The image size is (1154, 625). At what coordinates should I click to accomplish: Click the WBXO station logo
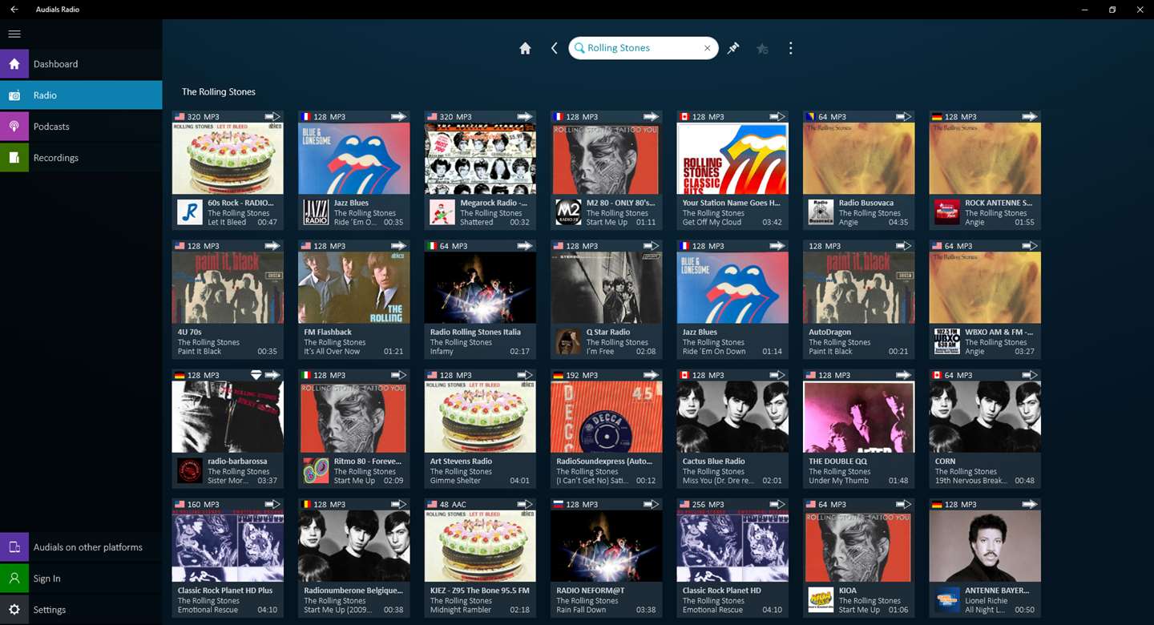[x=947, y=341]
